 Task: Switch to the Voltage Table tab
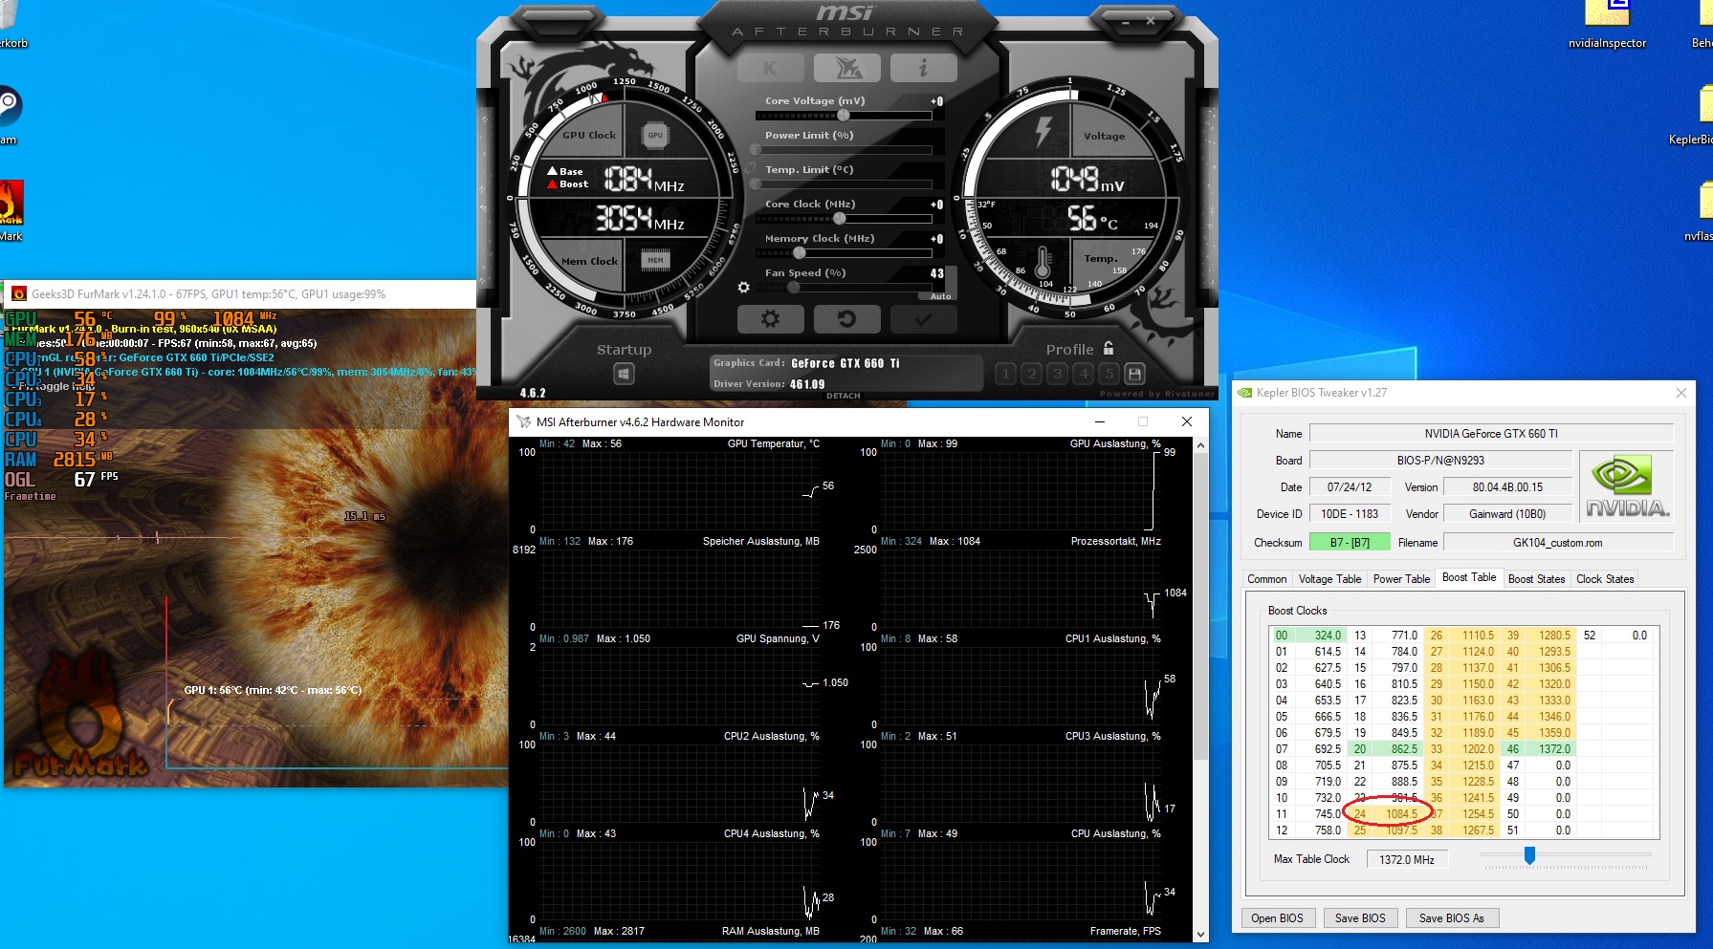[x=1329, y=579]
